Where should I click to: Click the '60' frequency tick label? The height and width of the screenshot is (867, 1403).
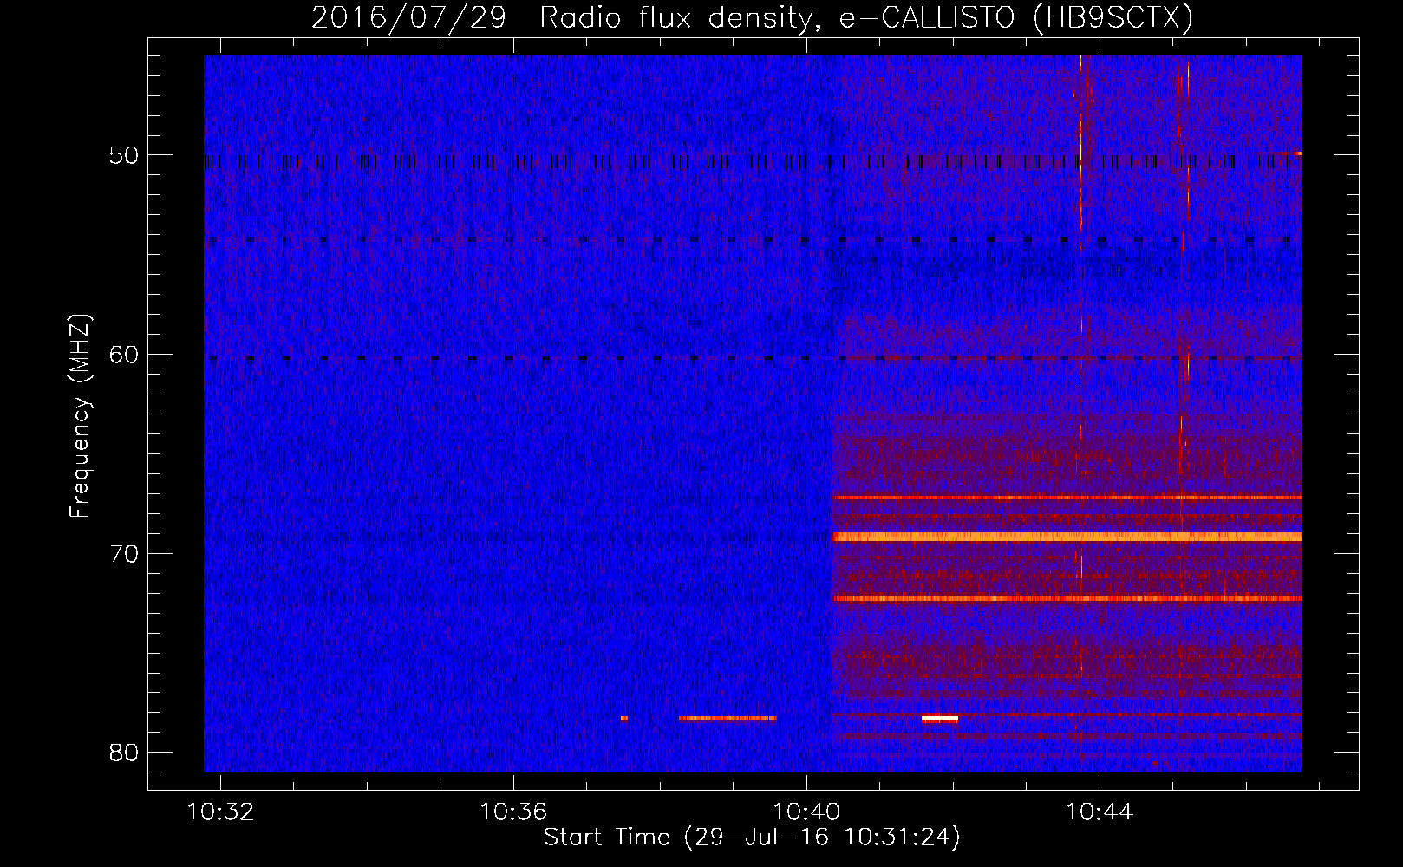pos(125,355)
